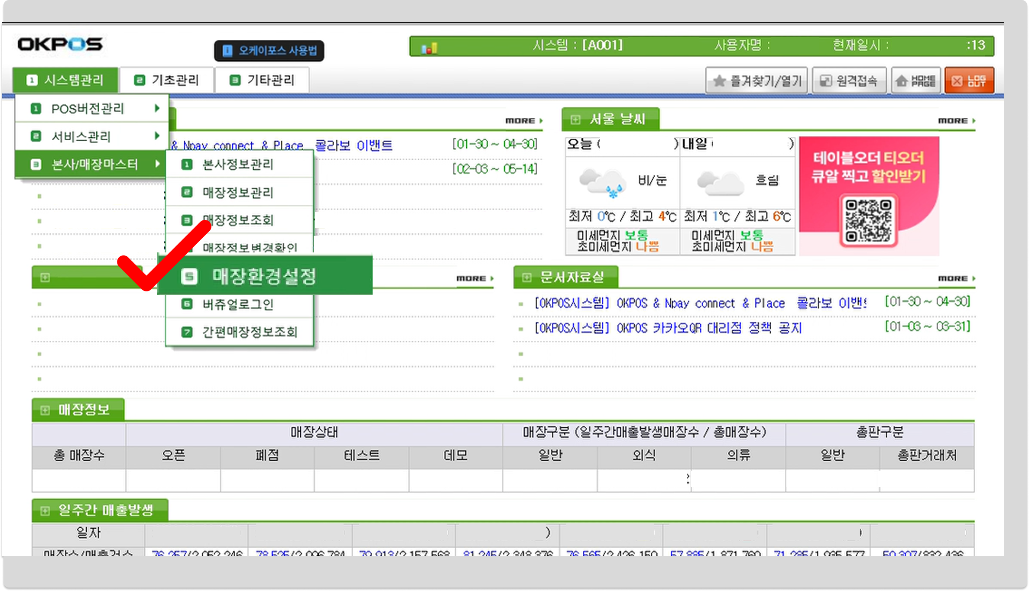
Task: Open the remote access (원격접속) button
Action: (x=849, y=81)
